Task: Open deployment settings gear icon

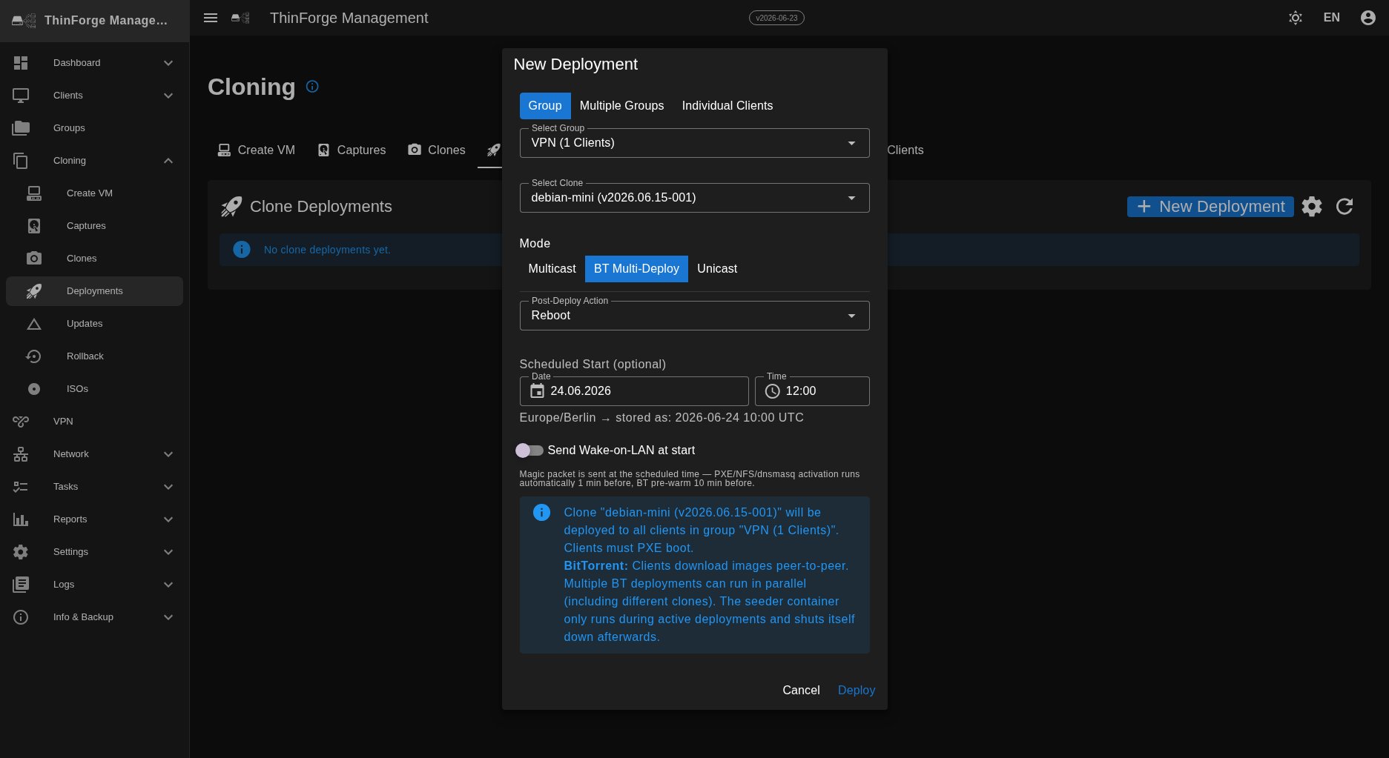Action: click(x=1312, y=207)
